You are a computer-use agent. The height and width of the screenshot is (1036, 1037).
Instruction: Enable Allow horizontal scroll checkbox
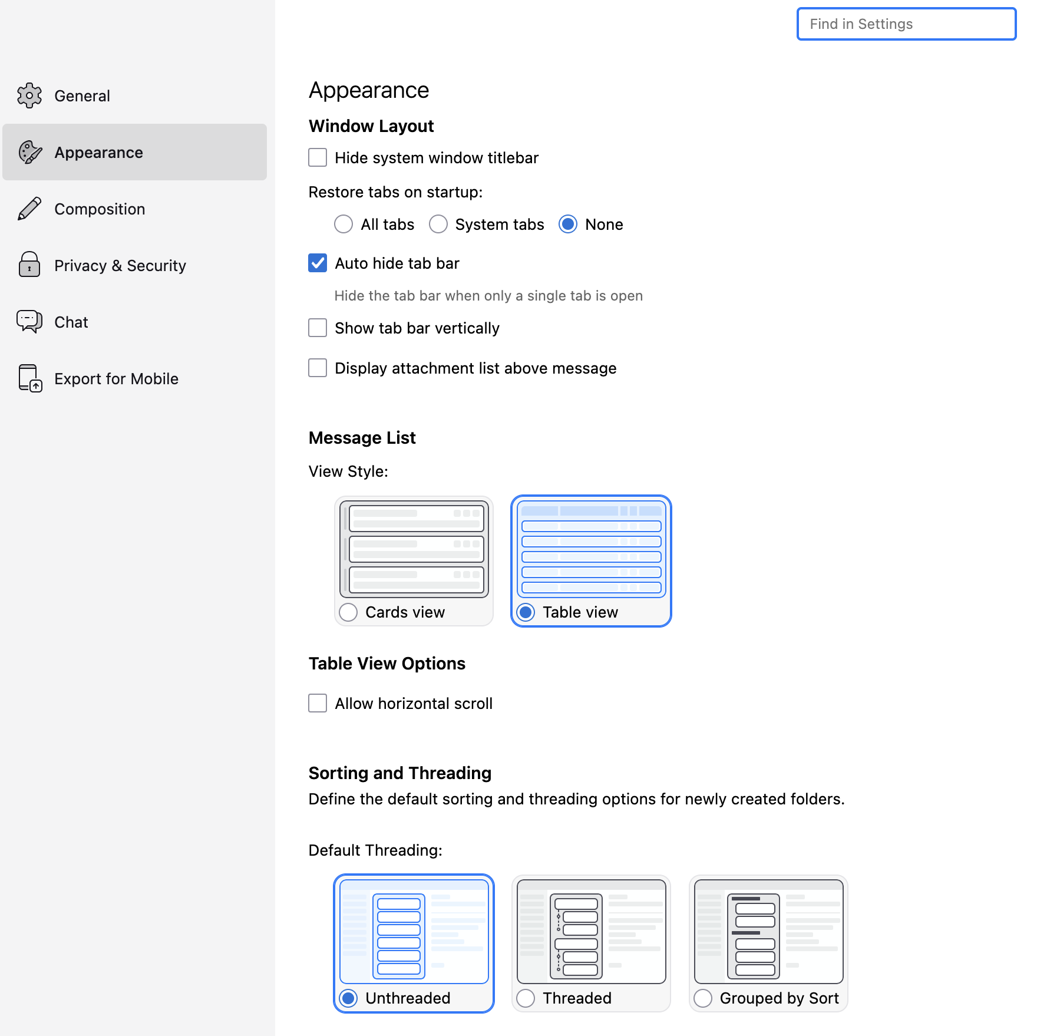[x=318, y=703]
